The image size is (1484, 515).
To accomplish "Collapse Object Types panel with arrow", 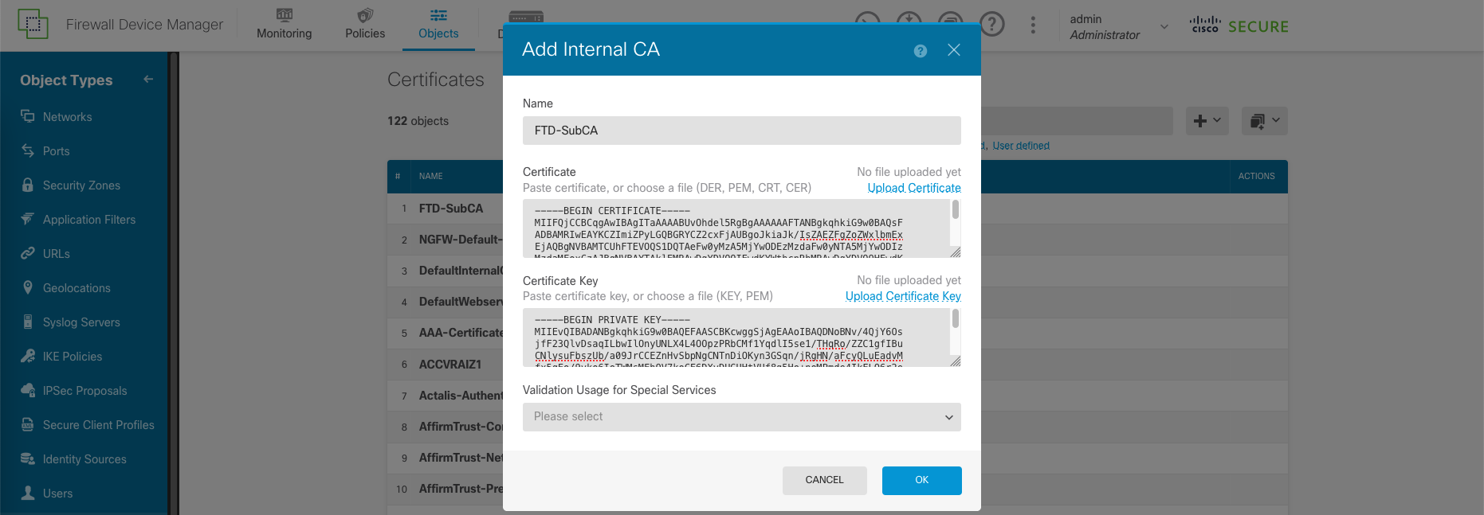I will coord(148,80).
